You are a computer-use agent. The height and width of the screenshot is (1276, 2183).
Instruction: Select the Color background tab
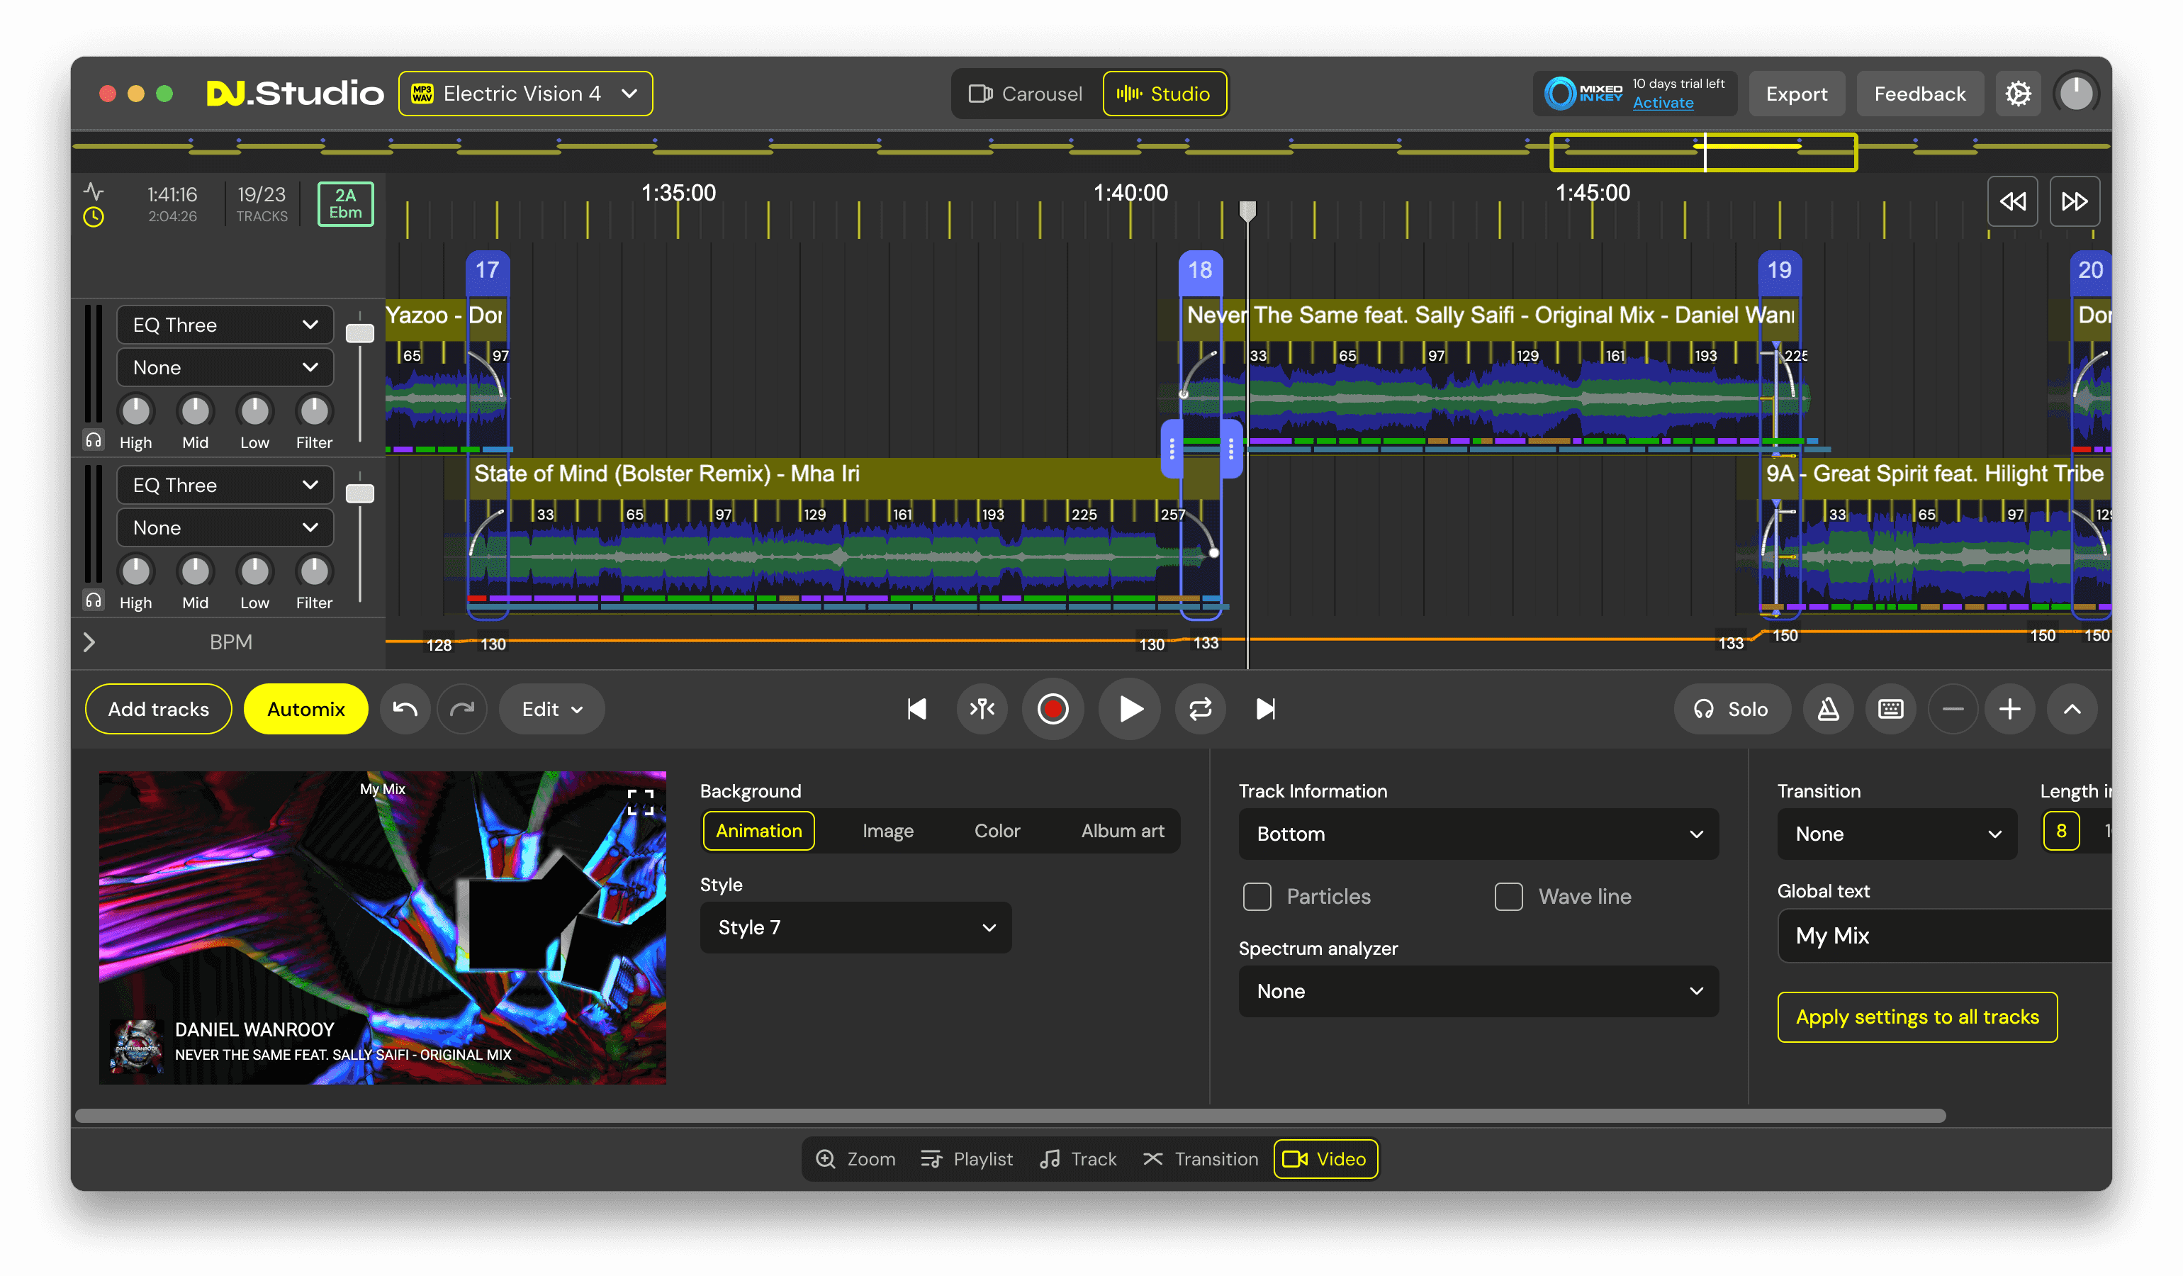click(997, 832)
